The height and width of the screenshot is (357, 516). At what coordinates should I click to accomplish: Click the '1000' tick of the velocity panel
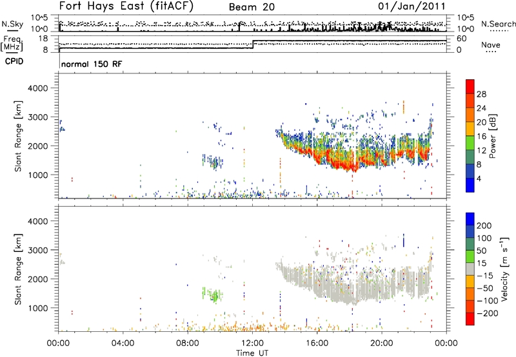(38, 308)
